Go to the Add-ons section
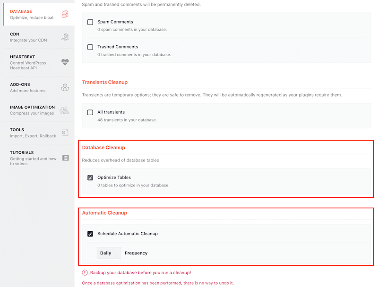Image resolution: width=378 pixels, height=287 pixels. [39, 87]
